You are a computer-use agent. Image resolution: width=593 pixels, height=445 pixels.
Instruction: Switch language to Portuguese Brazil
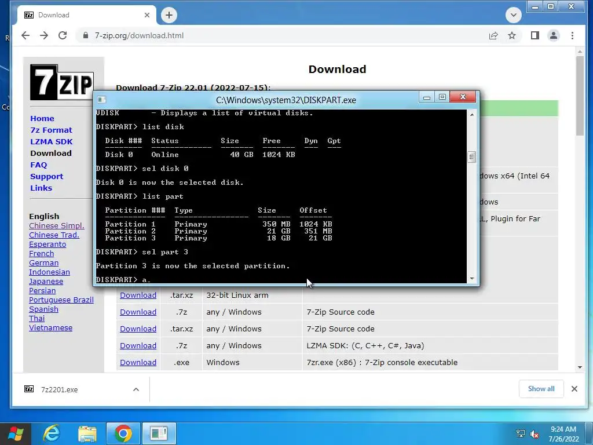(61, 300)
